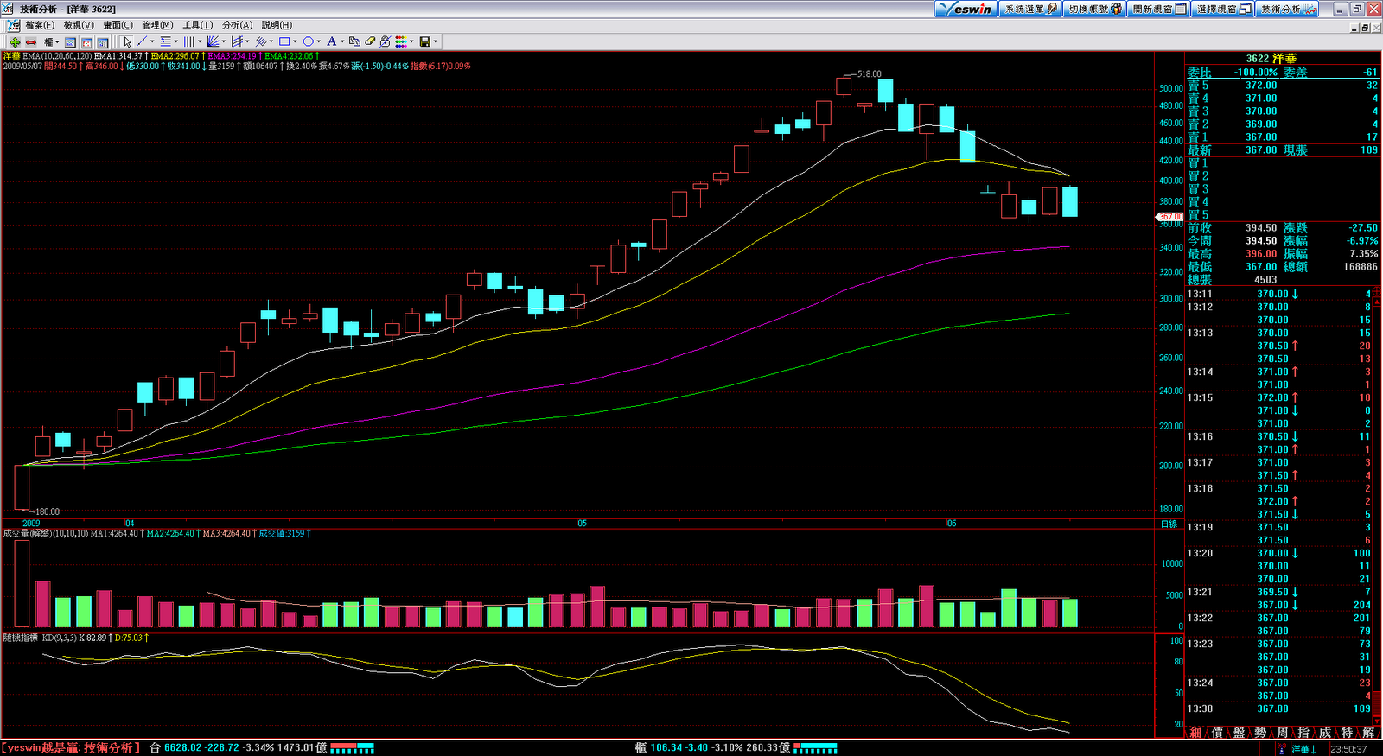Toggle the third chart layout window icon
This screenshot has height=756, width=1383.
click(102, 41)
